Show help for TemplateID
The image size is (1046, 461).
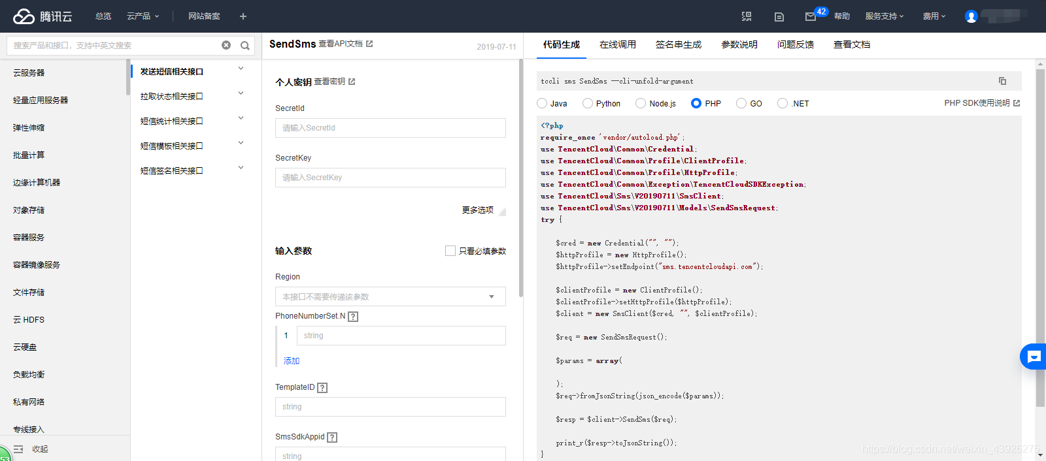[x=322, y=388]
